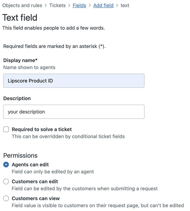Click the Fields breadcrumb link

(x=79, y=5)
